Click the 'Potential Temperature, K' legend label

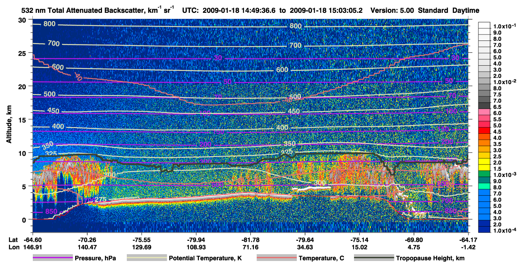coord(205,258)
